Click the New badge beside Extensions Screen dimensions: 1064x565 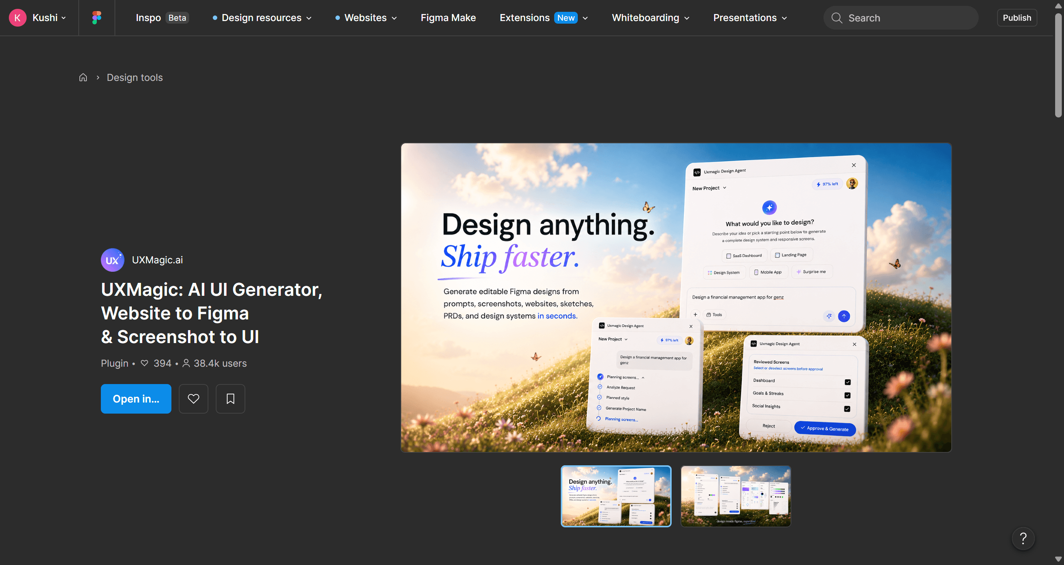point(566,18)
